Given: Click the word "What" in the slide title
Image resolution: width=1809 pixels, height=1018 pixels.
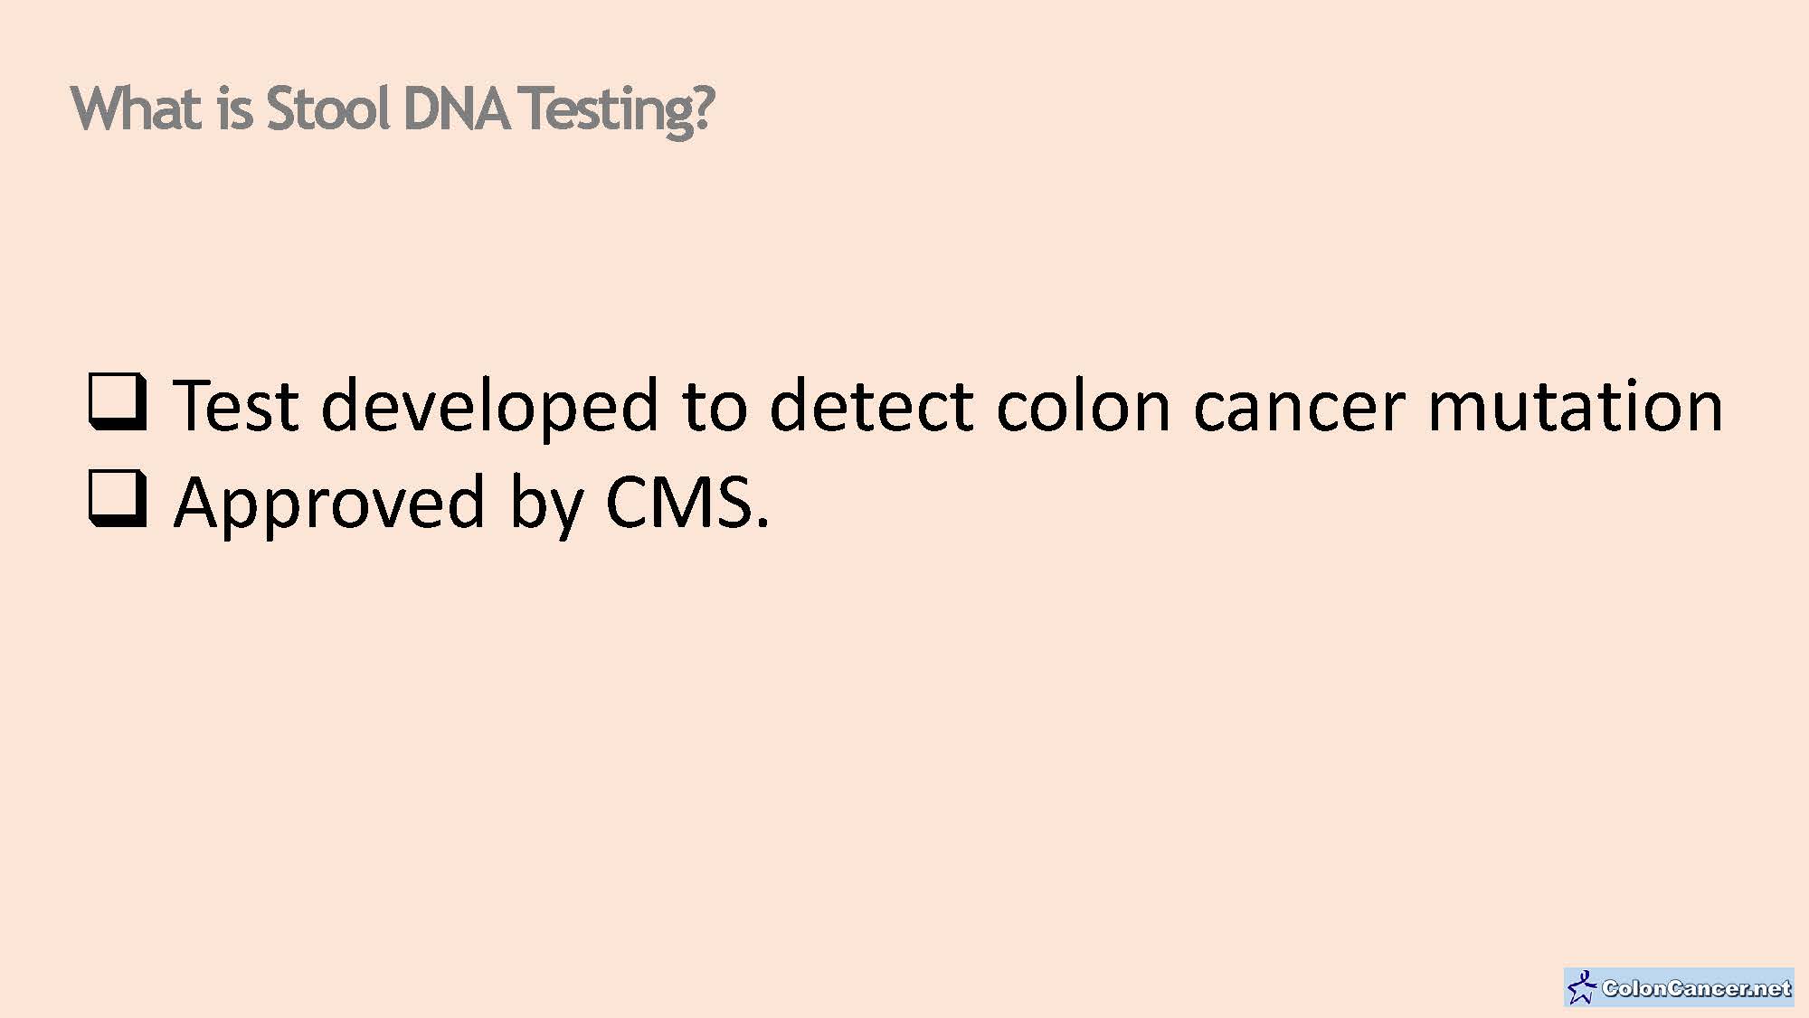Looking at the screenshot, I should tap(137, 108).
